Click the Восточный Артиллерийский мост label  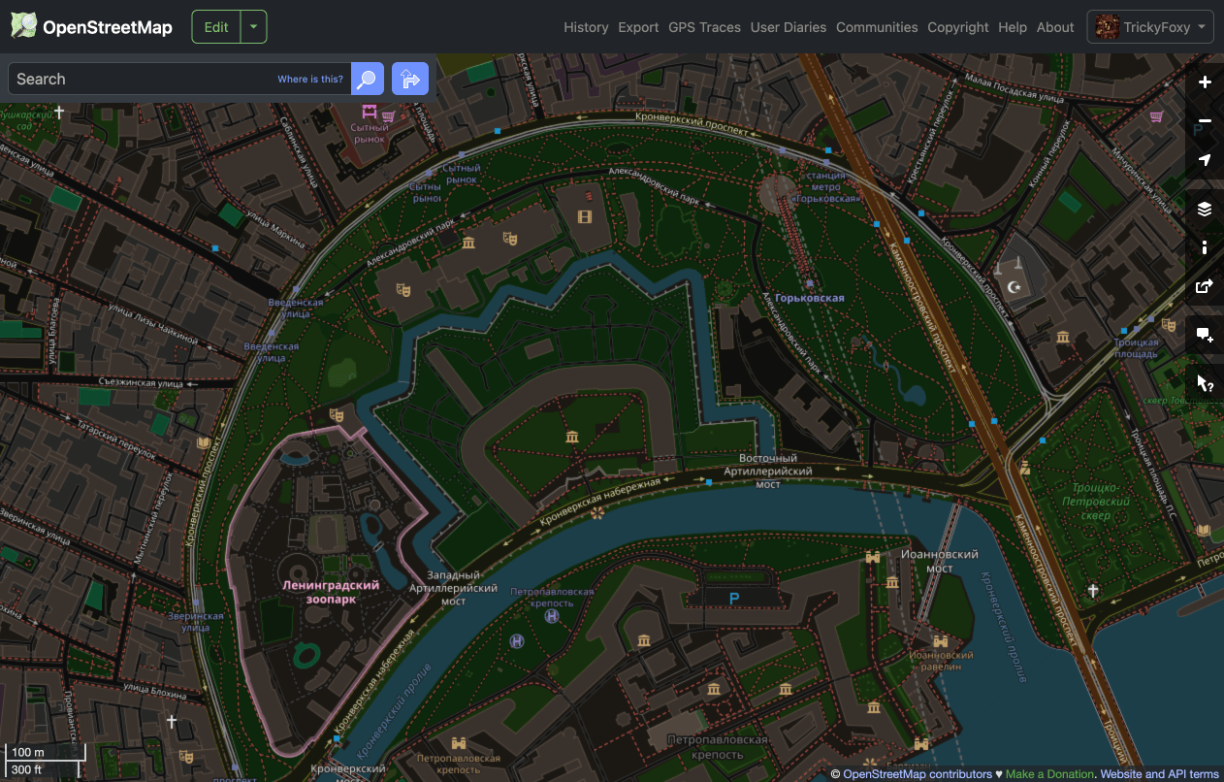point(768,471)
